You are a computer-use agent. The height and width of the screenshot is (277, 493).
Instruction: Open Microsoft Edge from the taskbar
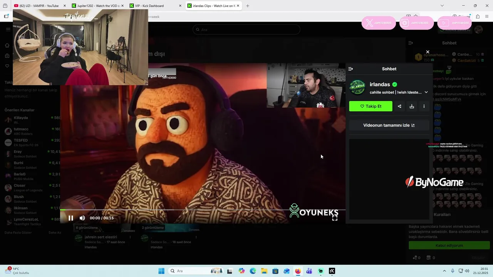[253, 271]
